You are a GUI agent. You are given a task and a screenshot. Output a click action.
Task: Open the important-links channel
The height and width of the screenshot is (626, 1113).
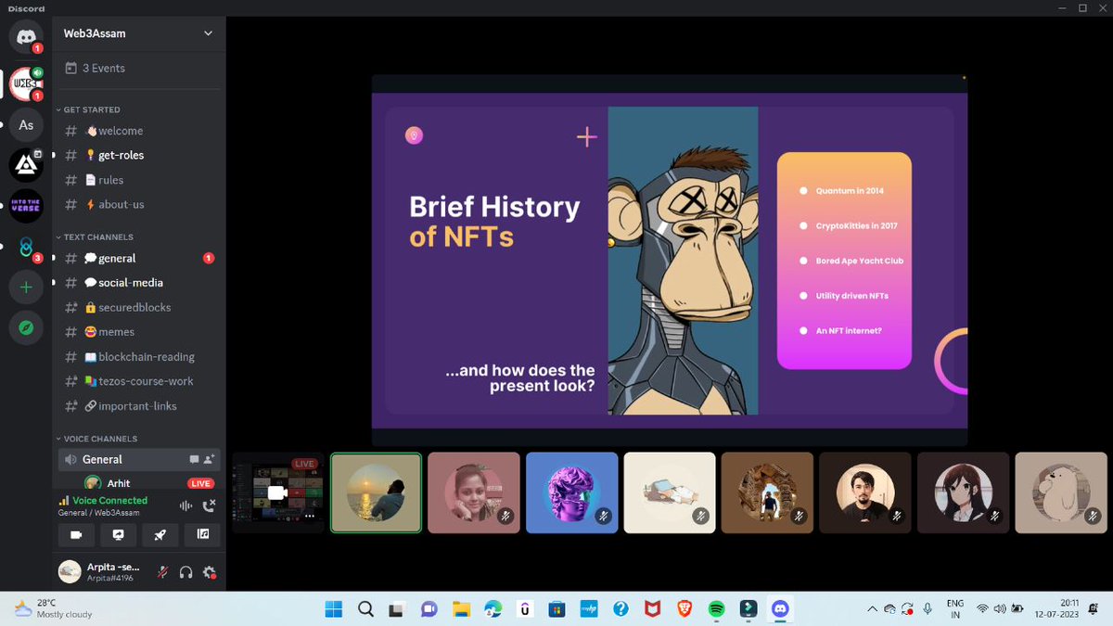(139, 406)
